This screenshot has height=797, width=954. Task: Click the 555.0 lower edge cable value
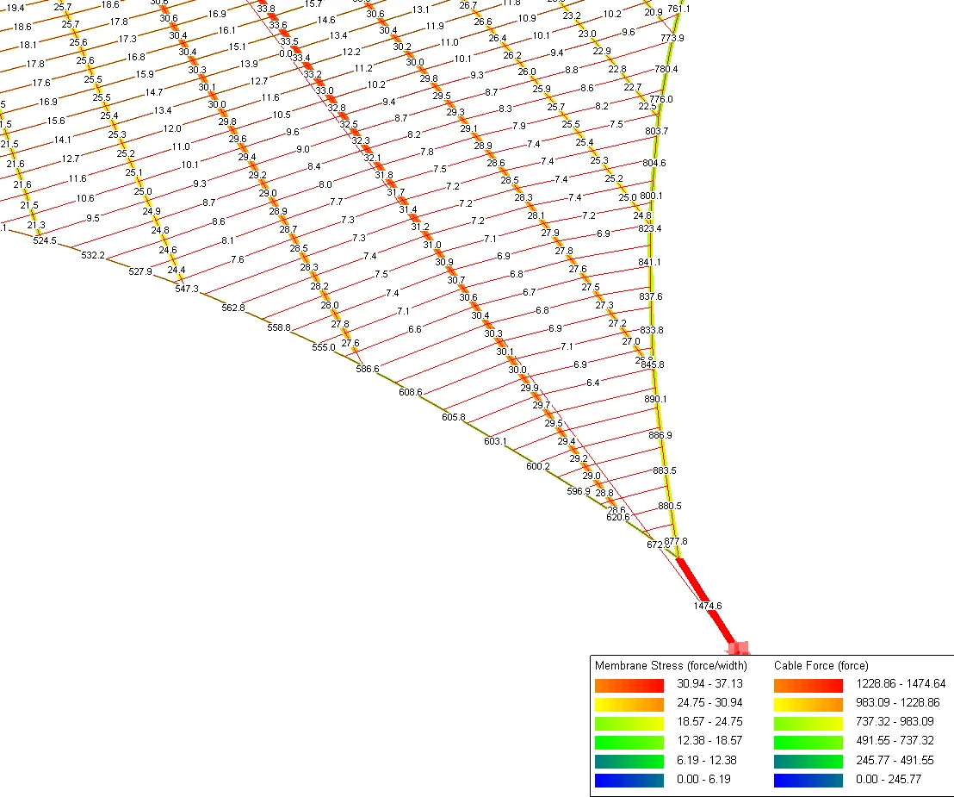pyautogui.click(x=324, y=347)
